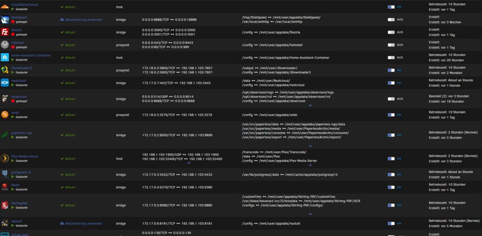Screen dimensions: 482x236
Task: Click the DiskSpeed container icon
Action: point(5,19)
